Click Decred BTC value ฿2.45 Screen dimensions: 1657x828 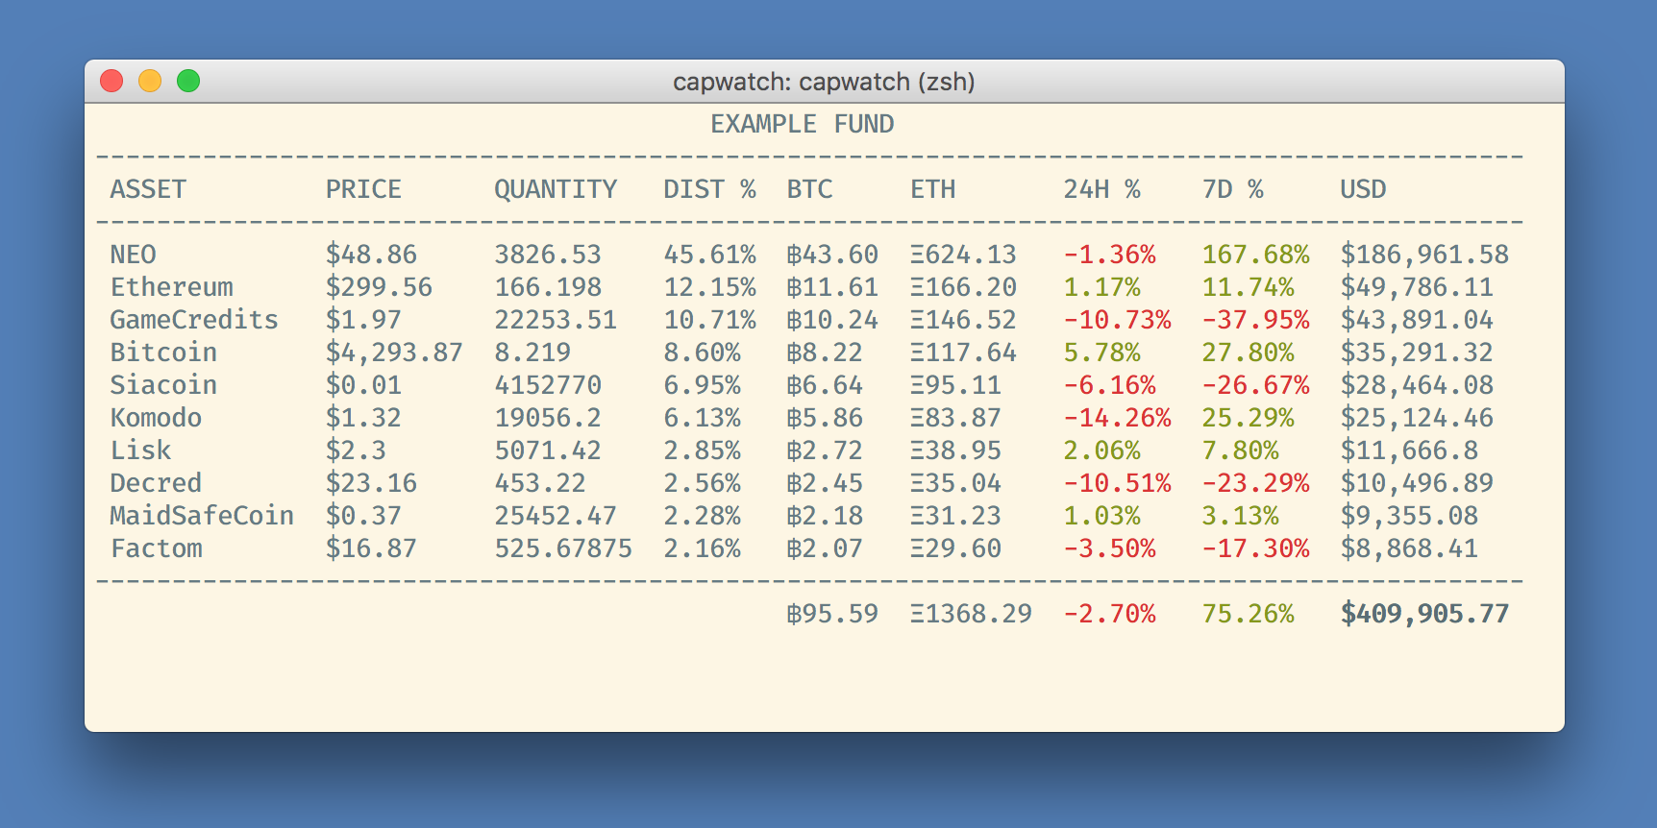[825, 483]
